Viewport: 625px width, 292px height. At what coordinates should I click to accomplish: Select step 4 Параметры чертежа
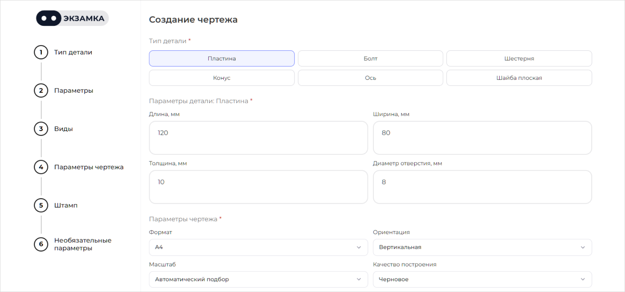pos(88,167)
